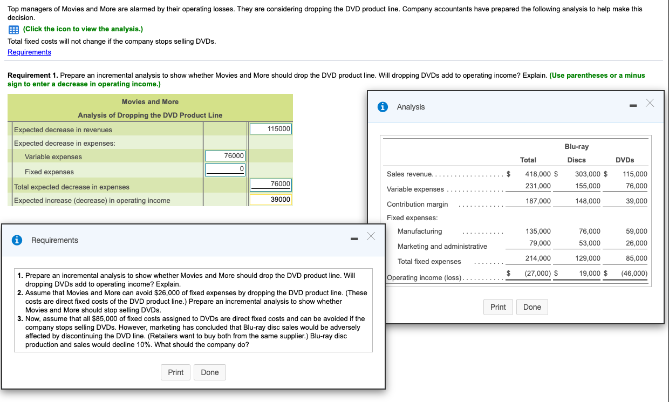Select the total expected decrease in expenses field
This screenshot has height=402, width=669.
[x=270, y=184]
